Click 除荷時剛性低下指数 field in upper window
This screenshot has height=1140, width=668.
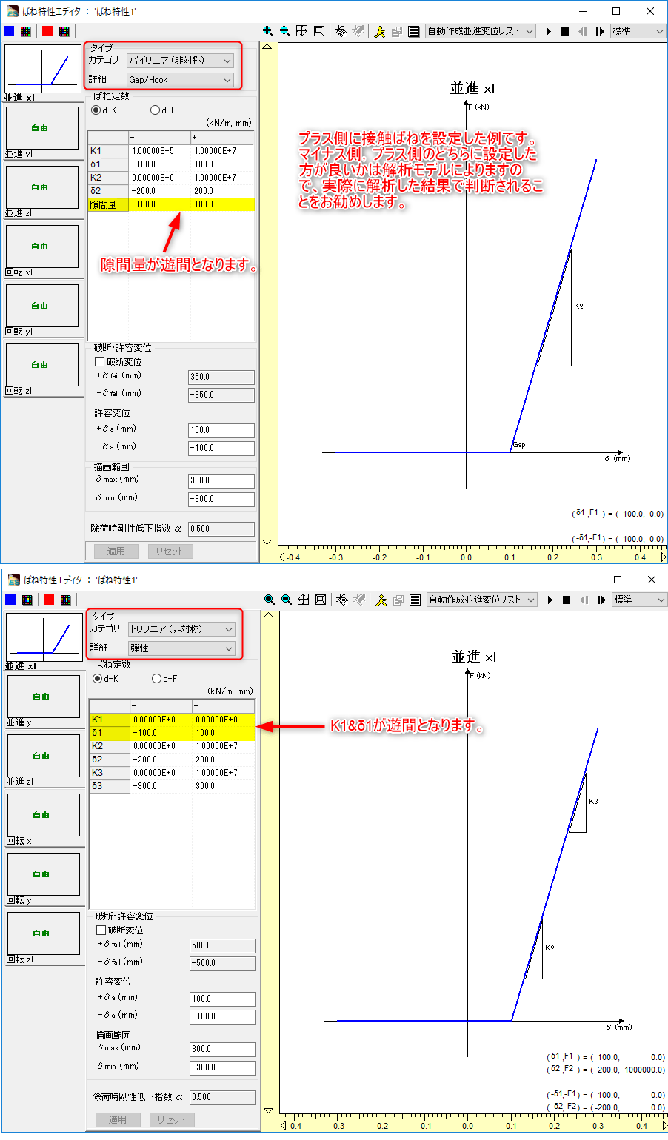click(221, 529)
